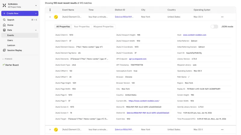Image resolution: width=241 pixels, height=135 pixels.
Task: Click the Distinct ID column header
Action: (x=120, y=10)
